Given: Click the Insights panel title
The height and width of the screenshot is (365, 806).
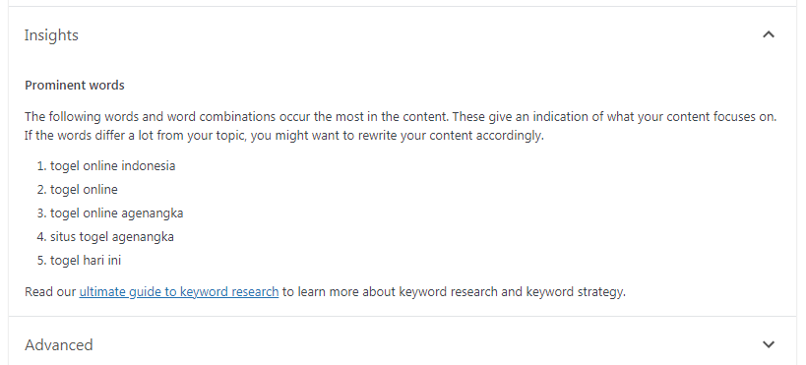Looking at the screenshot, I should [51, 35].
